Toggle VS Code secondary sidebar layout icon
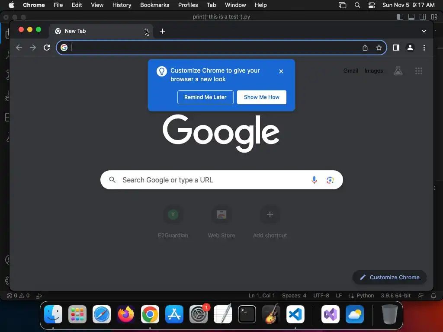This screenshot has height=332, width=443. click(x=423, y=17)
